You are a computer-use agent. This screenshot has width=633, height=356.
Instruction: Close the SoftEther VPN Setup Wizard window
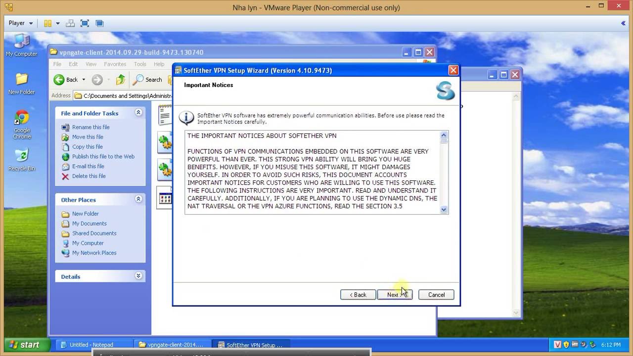(x=453, y=70)
